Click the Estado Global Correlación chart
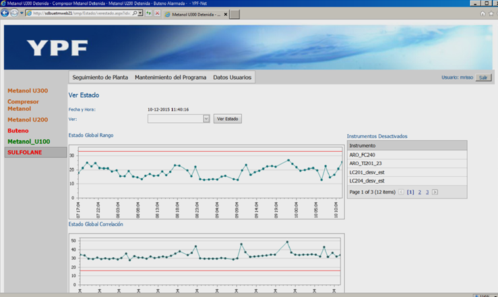 click(x=207, y=263)
